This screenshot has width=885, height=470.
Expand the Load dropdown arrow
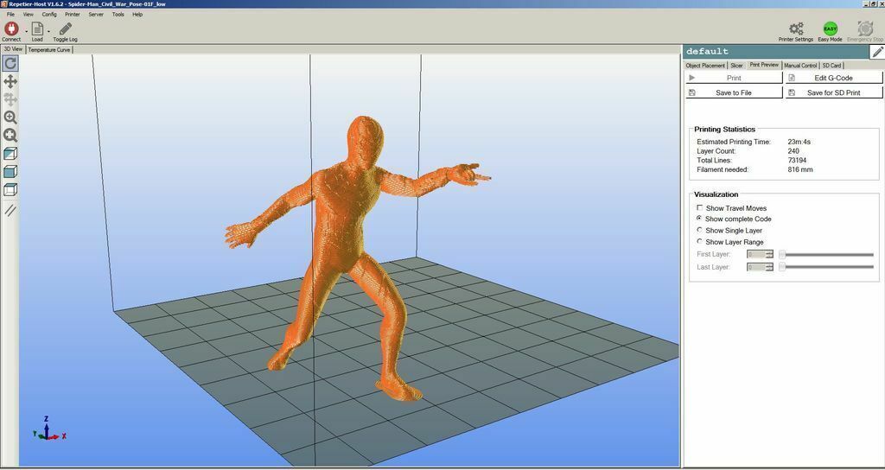click(48, 31)
